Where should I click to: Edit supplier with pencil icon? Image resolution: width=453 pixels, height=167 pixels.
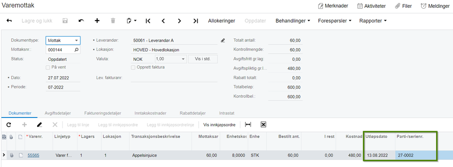223,40
